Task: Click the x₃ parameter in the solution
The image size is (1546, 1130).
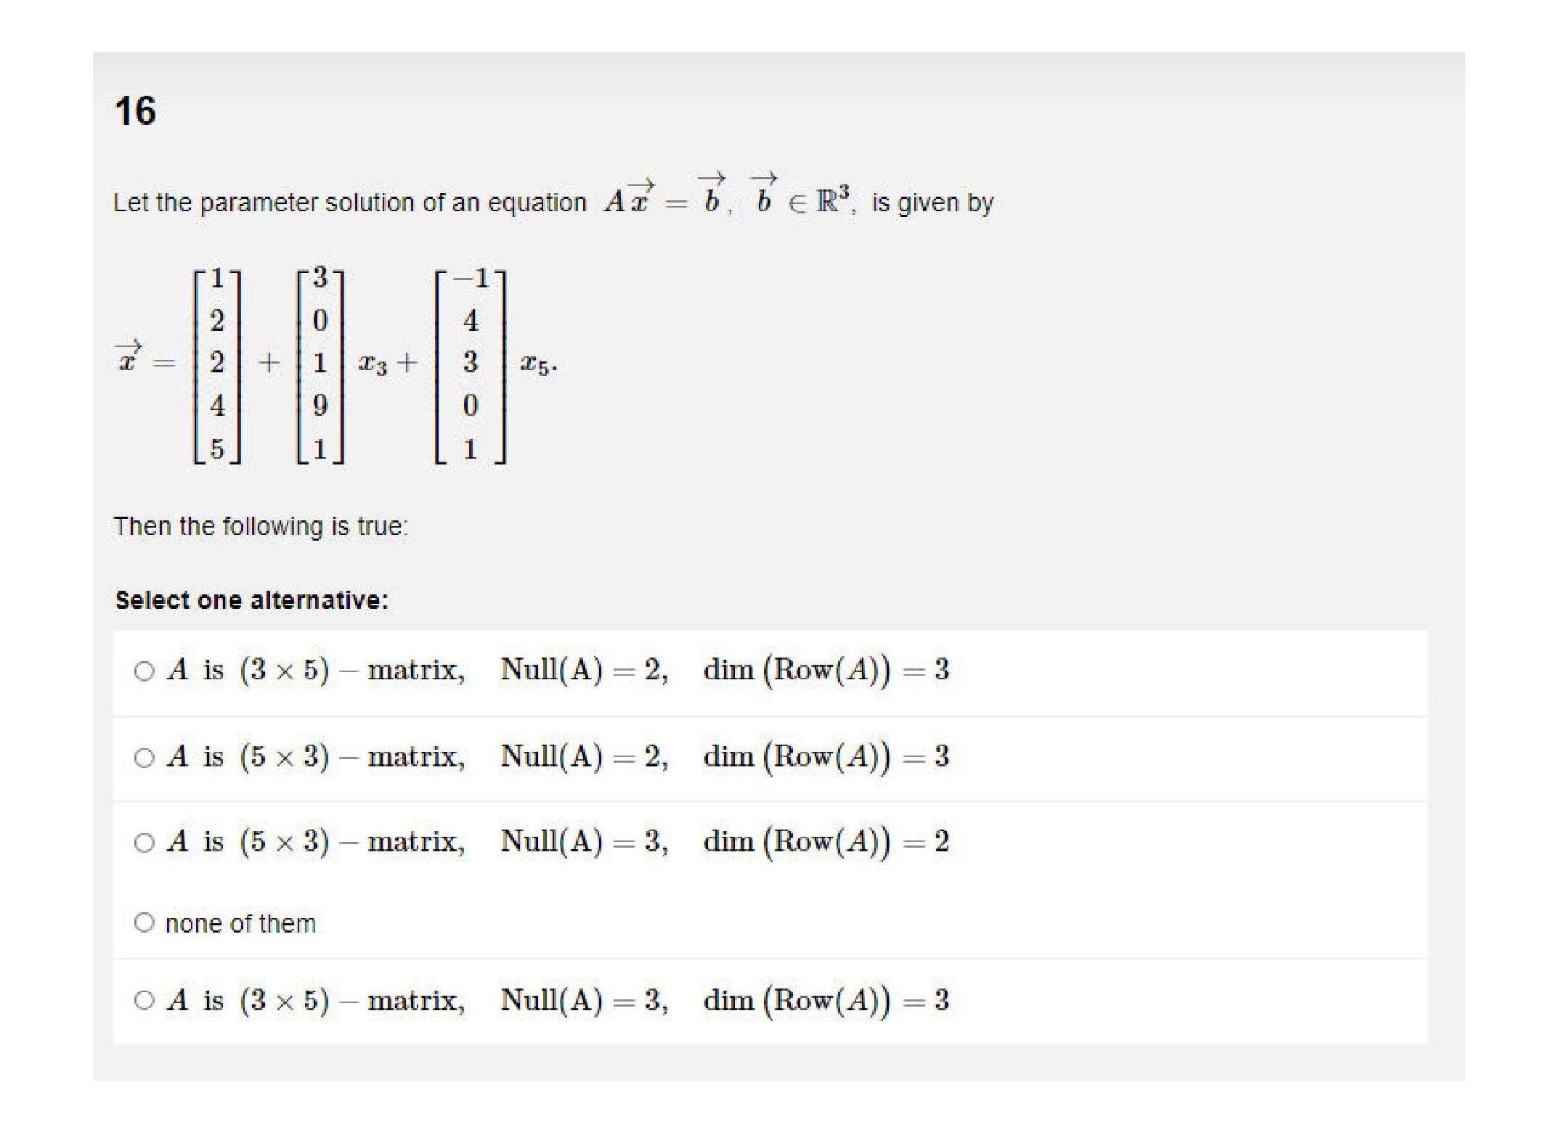Action: pos(373,364)
